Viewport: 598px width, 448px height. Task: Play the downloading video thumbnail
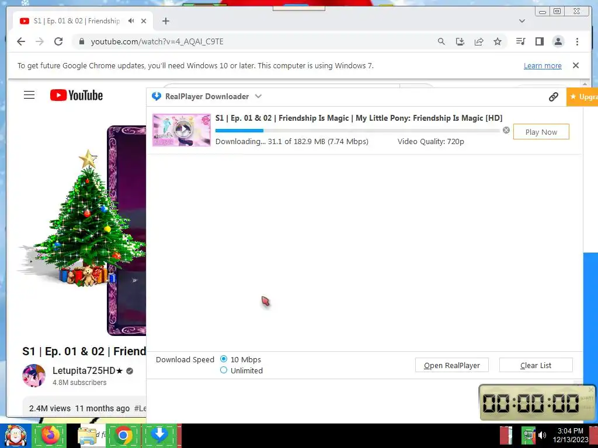(182, 130)
